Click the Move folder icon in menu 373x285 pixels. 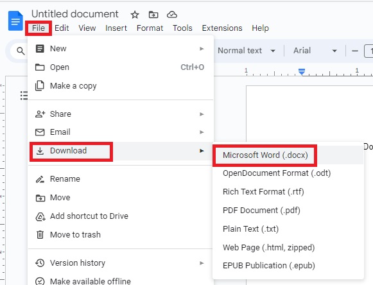tap(40, 198)
